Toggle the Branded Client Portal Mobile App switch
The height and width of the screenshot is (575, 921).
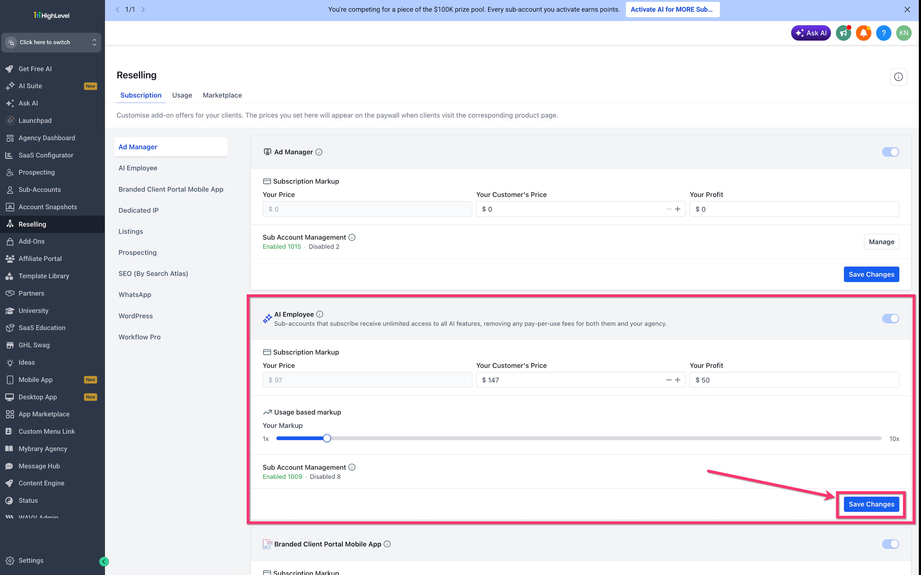891,544
